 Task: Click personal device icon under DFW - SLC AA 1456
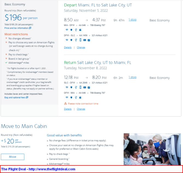80,40
